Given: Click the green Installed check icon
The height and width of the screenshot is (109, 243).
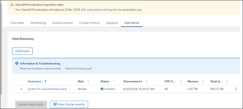Looking at the screenshot, I should point(102,89).
